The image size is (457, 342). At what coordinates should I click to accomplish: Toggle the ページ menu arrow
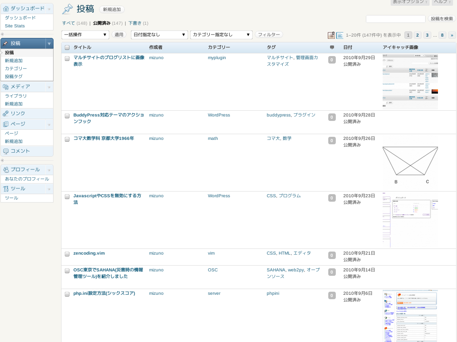pyautogui.click(x=49, y=124)
